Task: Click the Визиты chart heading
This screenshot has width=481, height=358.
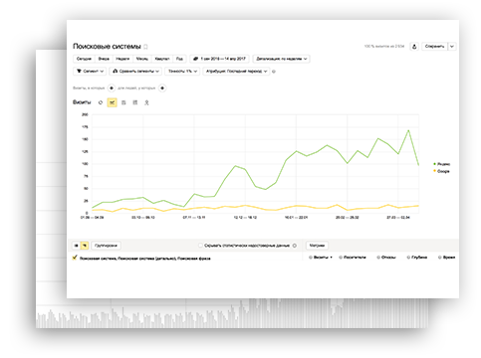Action: click(x=82, y=102)
